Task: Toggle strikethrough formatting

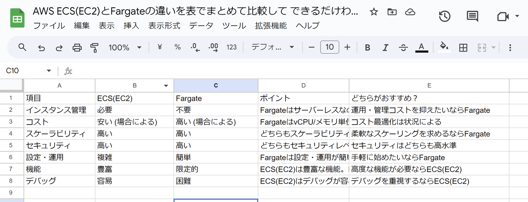Action: point(403,47)
